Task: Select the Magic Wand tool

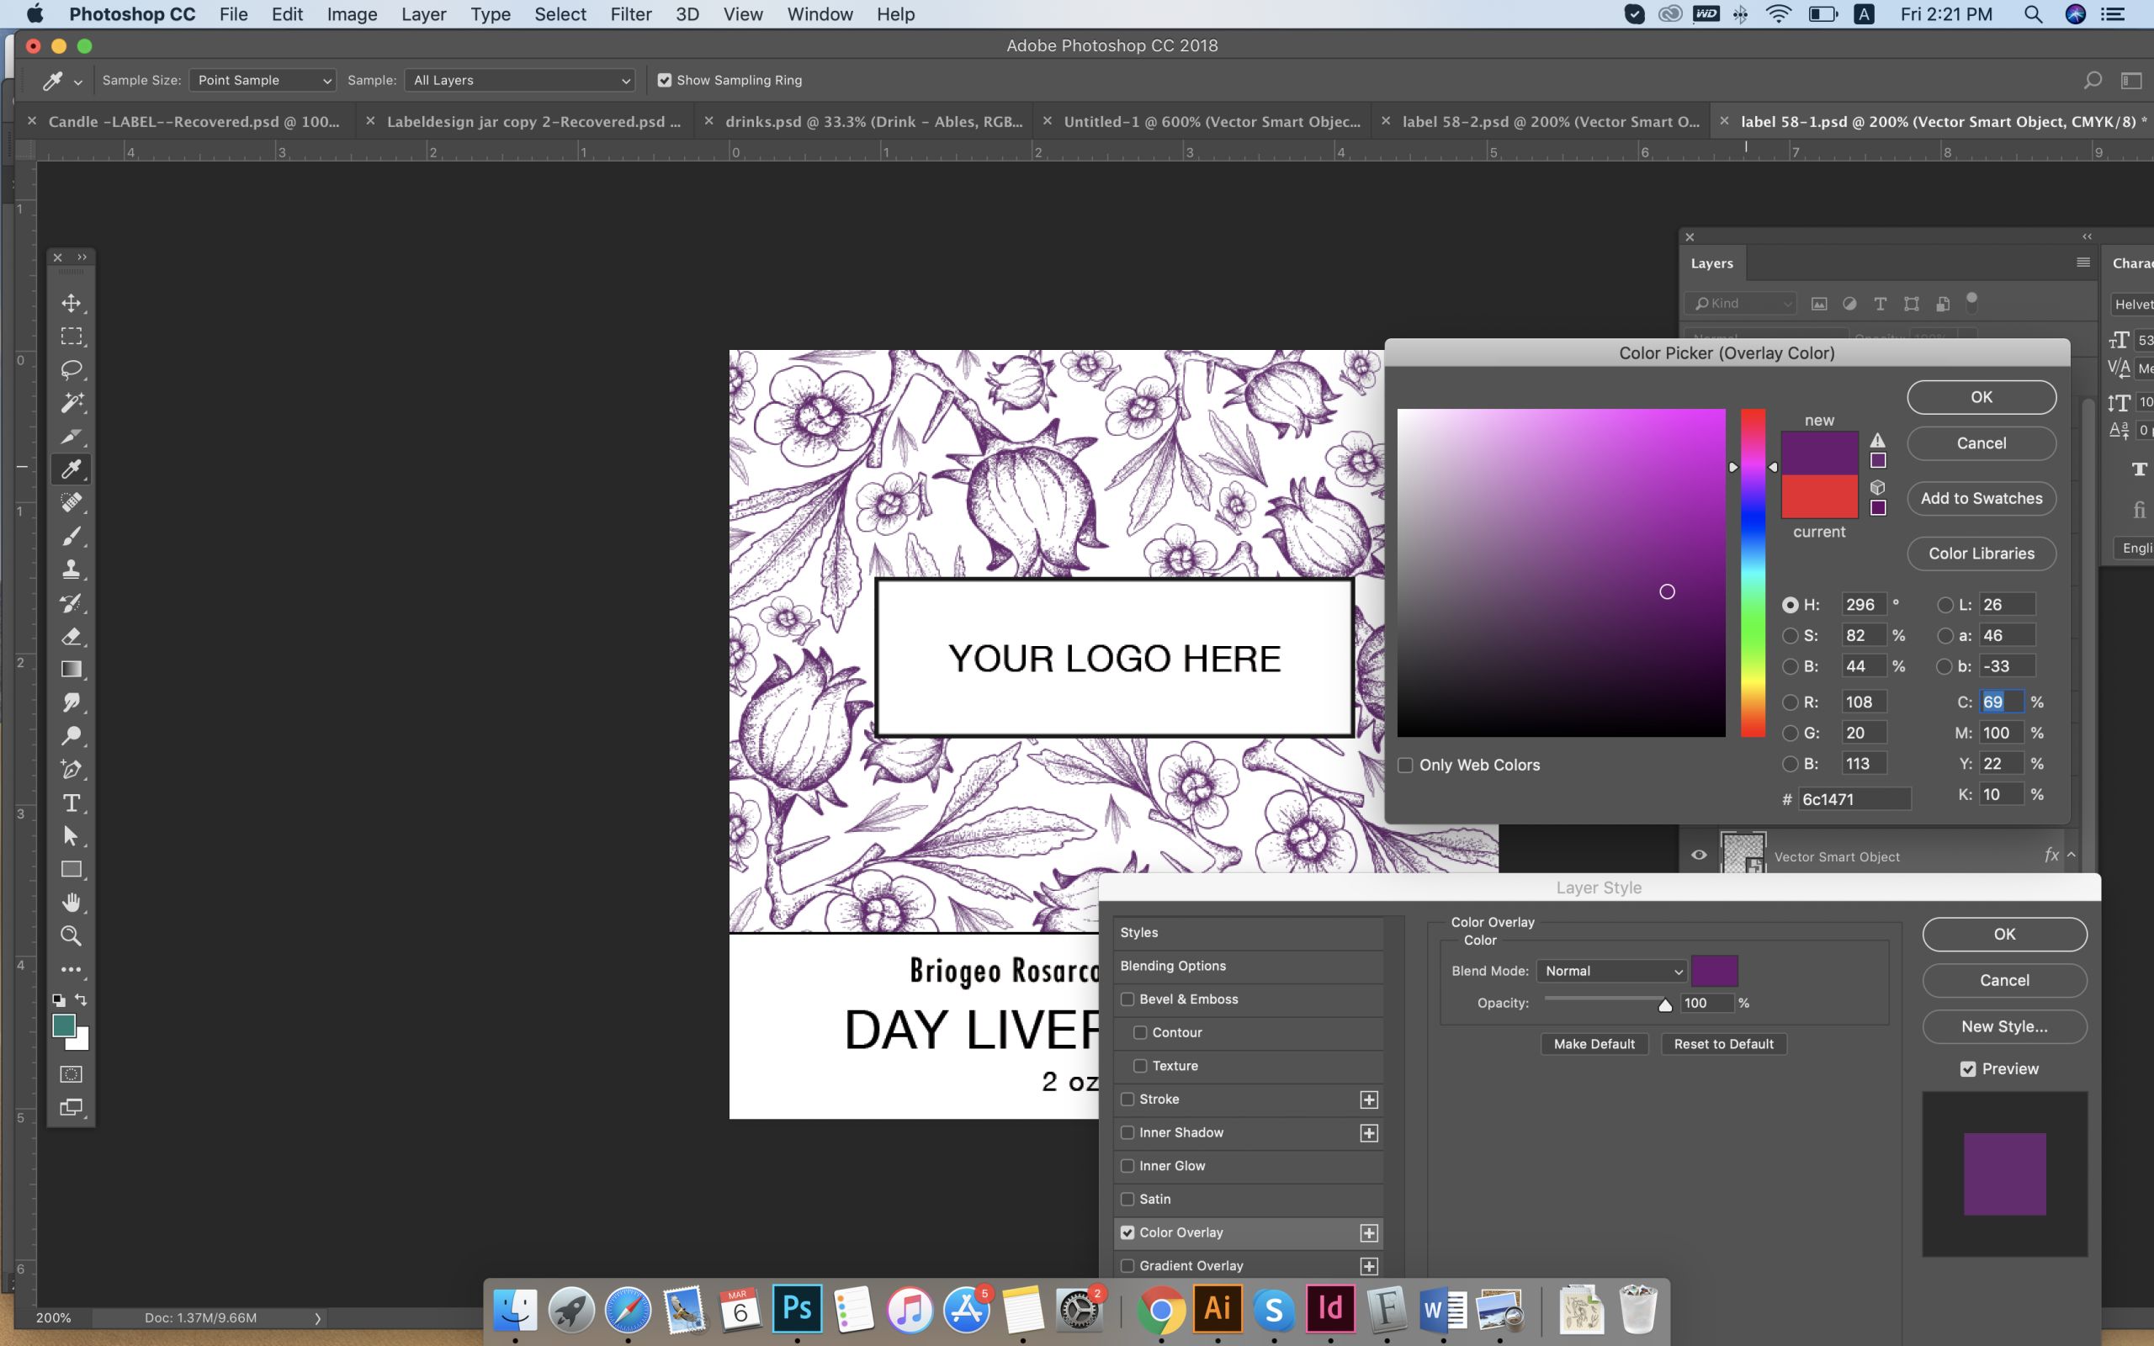Action: (72, 402)
